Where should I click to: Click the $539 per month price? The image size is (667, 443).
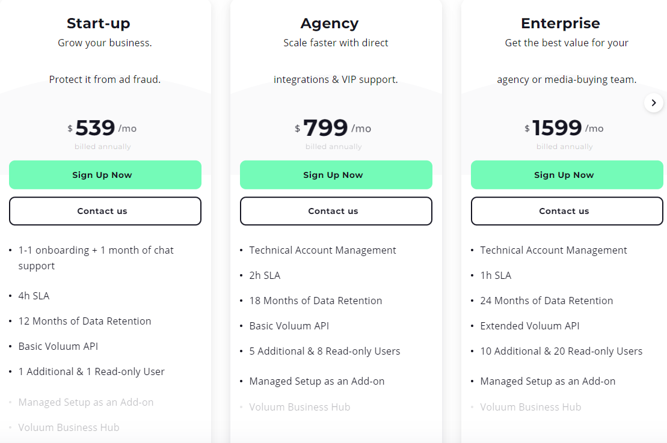(x=95, y=128)
